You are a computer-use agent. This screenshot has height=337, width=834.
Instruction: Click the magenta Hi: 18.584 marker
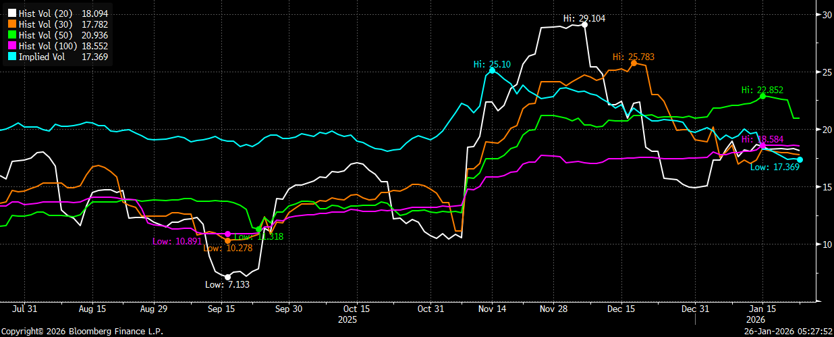pos(762,145)
